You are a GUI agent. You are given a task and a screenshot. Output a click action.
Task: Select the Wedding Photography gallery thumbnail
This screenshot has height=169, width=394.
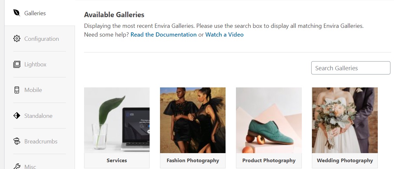click(345, 120)
